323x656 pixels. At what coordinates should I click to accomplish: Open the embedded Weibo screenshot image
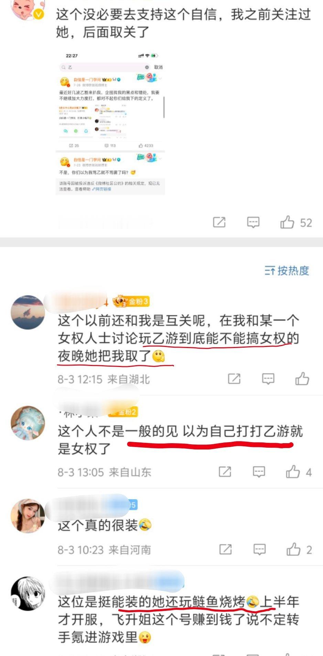pos(110,123)
